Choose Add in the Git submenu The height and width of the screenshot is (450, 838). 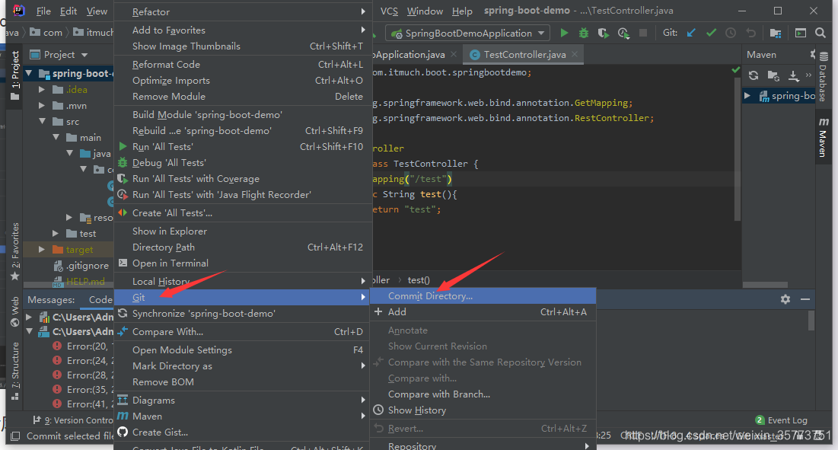coord(483,312)
